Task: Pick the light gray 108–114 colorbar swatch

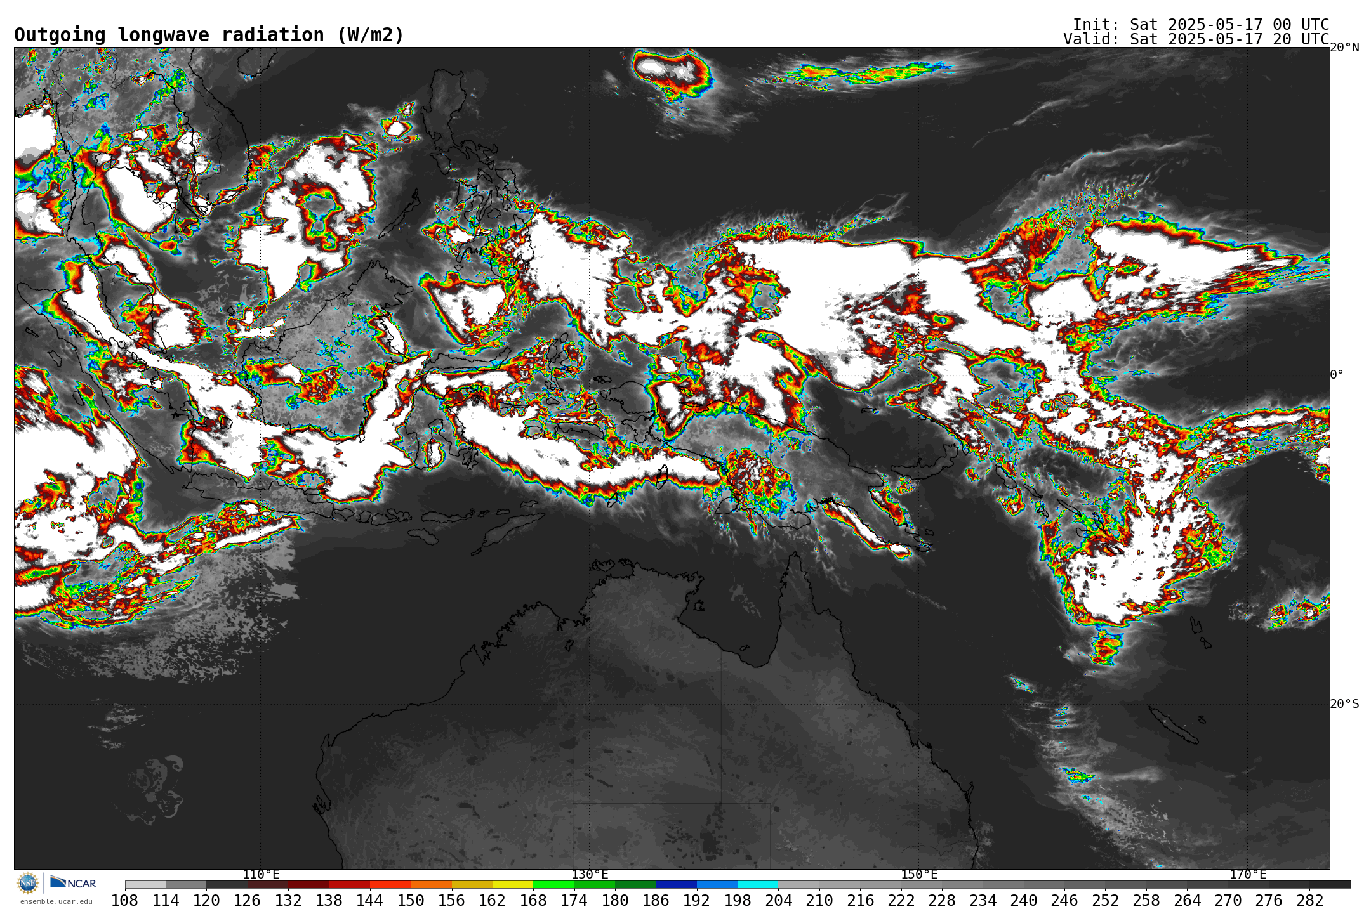Action: (x=145, y=884)
